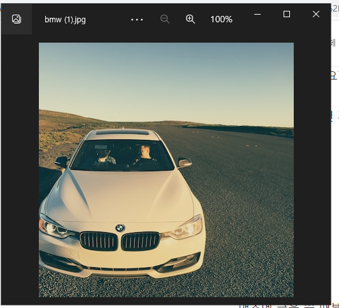
Task: Click the zoom in magnifier icon
Action: point(191,19)
